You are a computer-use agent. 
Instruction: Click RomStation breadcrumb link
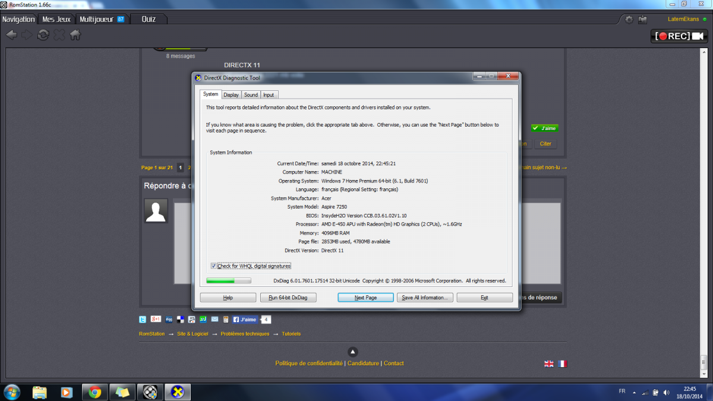coord(152,334)
